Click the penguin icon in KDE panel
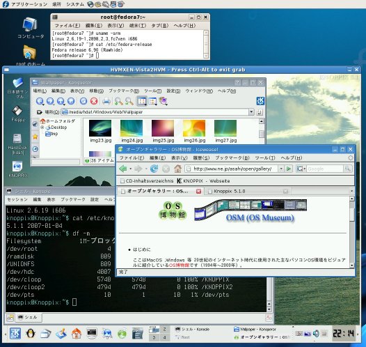Viewport: 366px width, 347px height. tap(31, 334)
